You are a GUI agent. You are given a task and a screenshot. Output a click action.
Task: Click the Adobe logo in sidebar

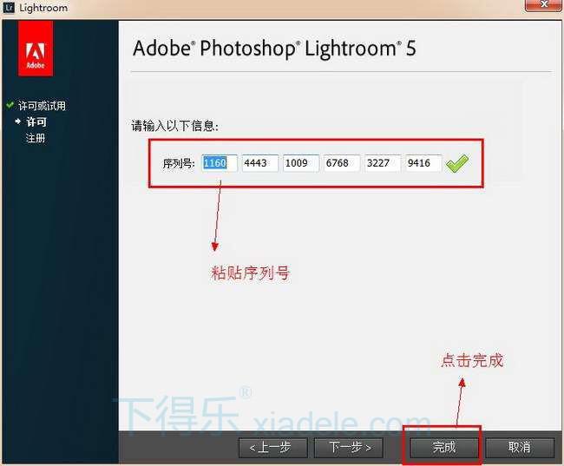(x=36, y=49)
